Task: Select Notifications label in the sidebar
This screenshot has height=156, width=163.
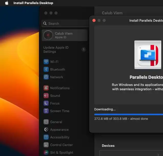Action: 60,88
